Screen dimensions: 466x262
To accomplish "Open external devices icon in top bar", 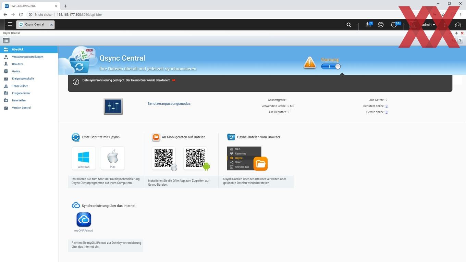I will [381, 25].
